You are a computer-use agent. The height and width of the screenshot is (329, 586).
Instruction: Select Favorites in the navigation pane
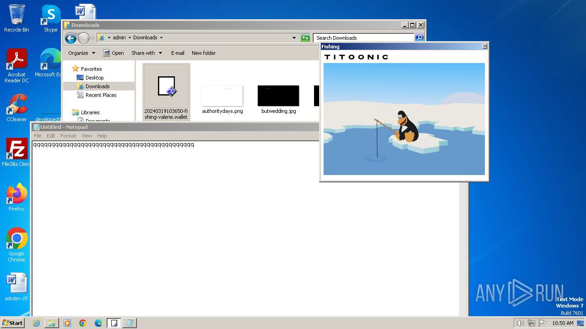(x=91, y=69)
